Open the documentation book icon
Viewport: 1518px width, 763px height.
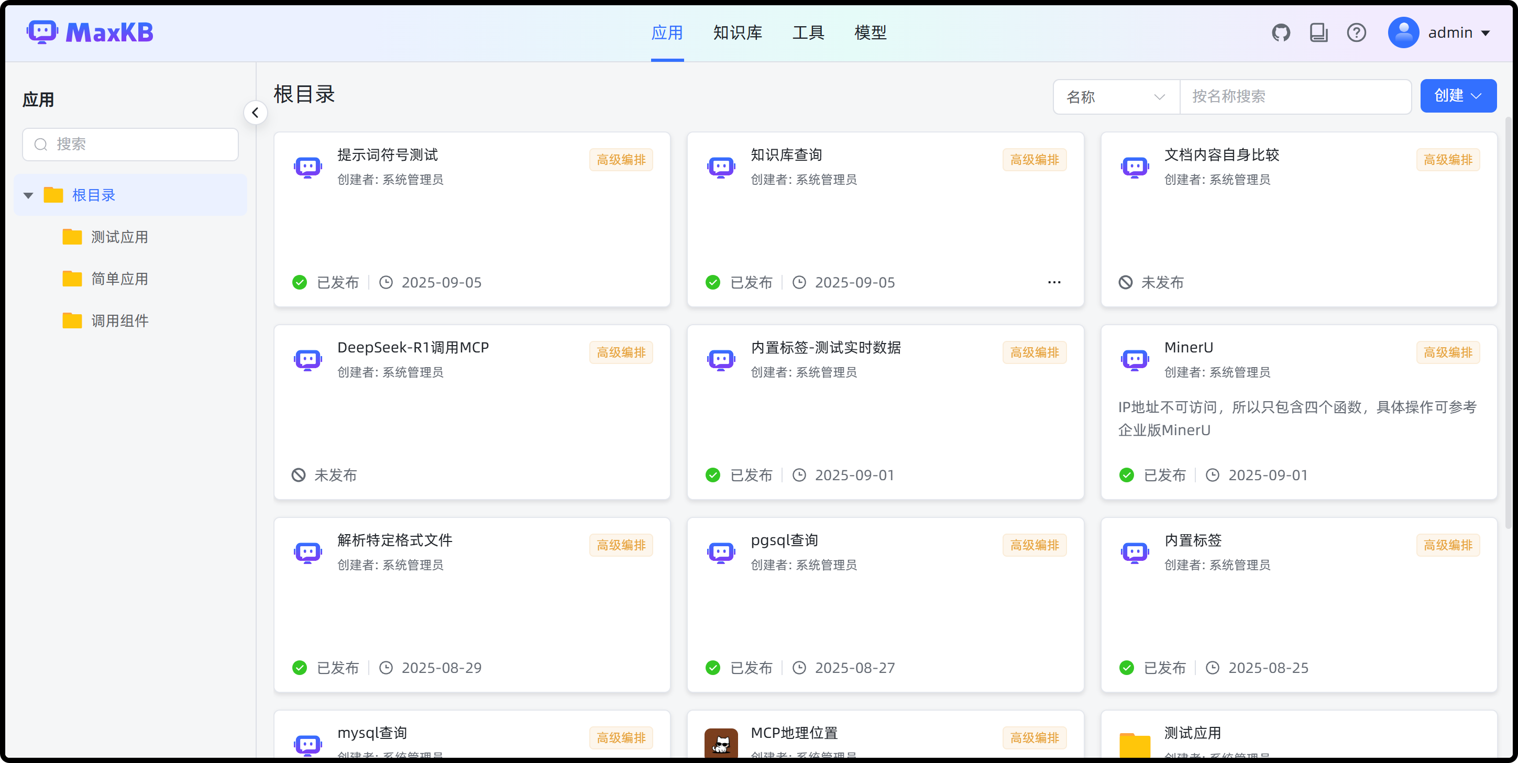point(1318,32)
